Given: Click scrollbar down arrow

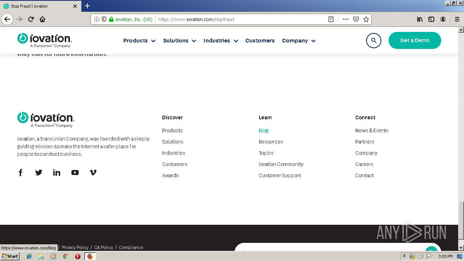Looking at the screenshot, I should click(461, 248).
